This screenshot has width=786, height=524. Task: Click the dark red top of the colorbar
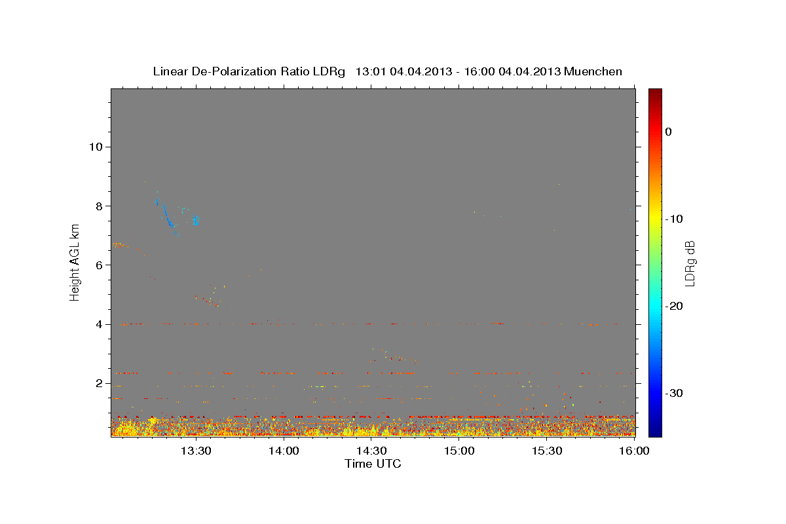655,93
